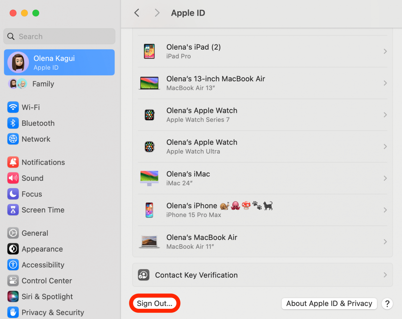Expand details for Olena's iPad Pro
The height and width of the screenshot is (319, 402).
pos(262,51)
